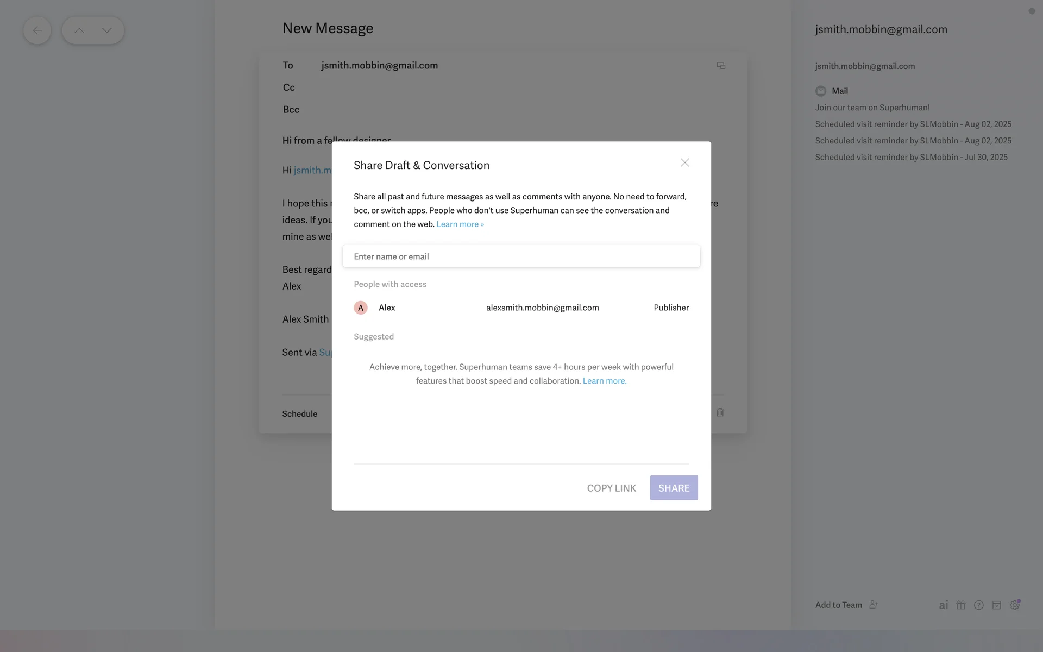Screen dimensions: 1043x652
Task: Open settings gear icon
Action: point(1014,605)
